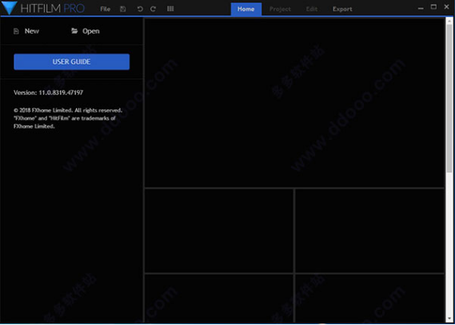This screenshot has height=325, width=455.
Task: Switch to the Project tab
Action: [x=280, y=9]
